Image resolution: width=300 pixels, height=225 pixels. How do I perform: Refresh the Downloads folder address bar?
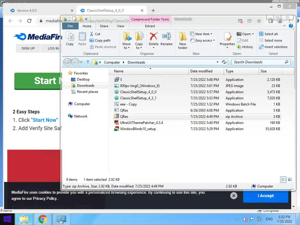pos(224,62)
